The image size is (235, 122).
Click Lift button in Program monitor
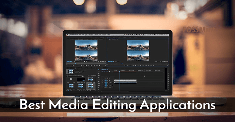click(x=146, y=66)
